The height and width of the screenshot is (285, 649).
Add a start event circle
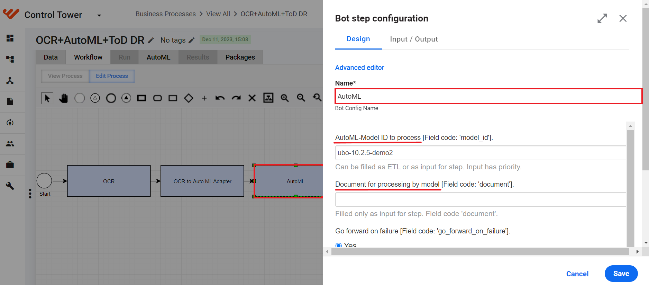(x=80, y=98)
